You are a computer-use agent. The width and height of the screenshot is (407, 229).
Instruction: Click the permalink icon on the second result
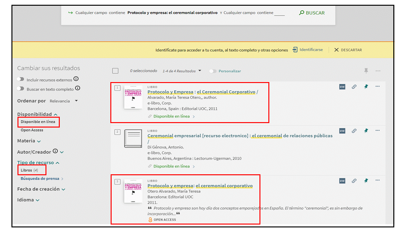354,131
